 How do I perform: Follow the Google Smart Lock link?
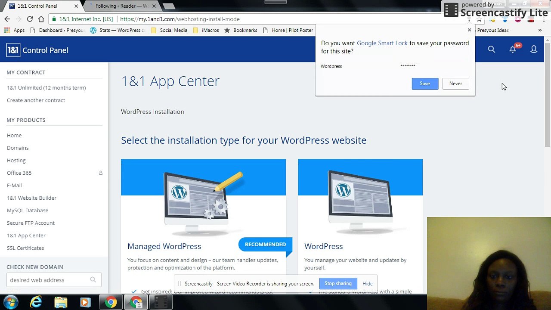pos(382,43)
